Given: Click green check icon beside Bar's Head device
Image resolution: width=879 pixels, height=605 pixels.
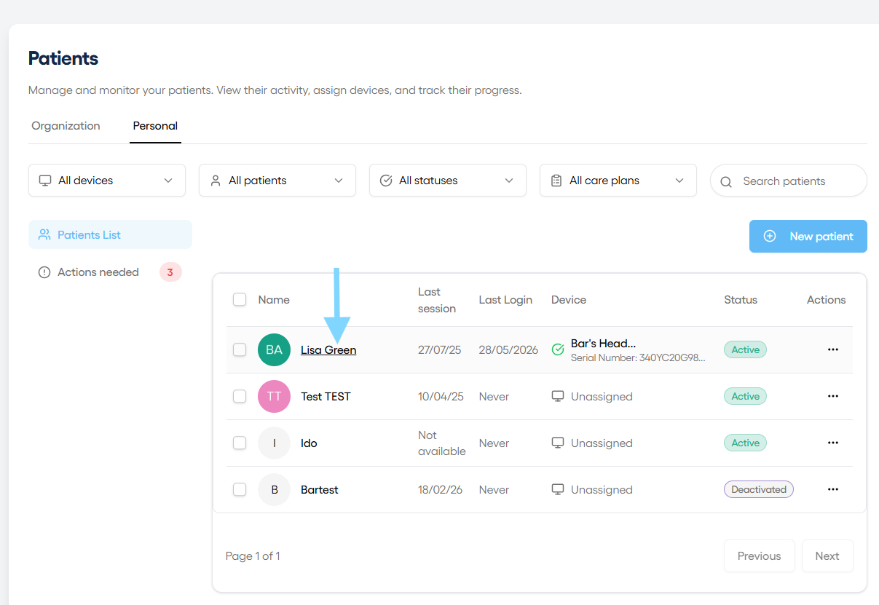Looking at the screenshot, I should point(558,349).
